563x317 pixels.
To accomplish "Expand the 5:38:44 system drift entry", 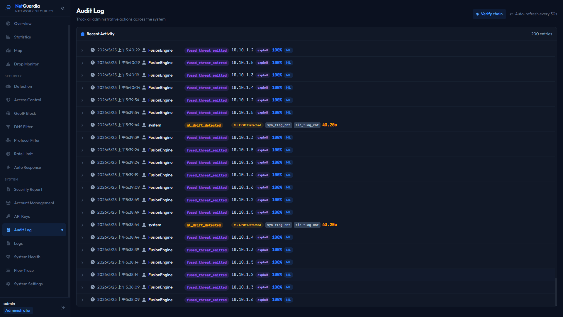I will point(82,225).
